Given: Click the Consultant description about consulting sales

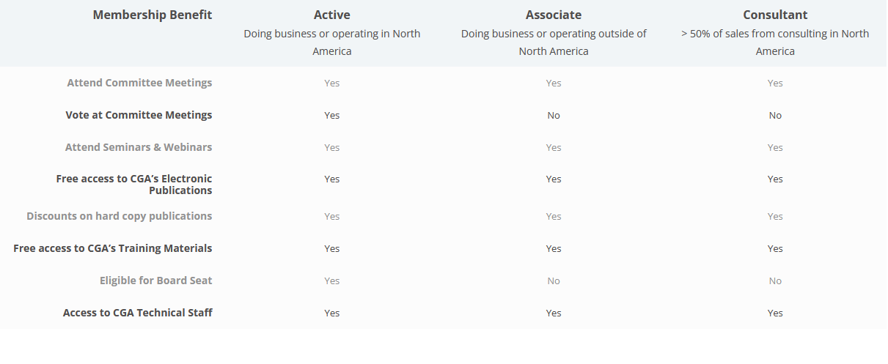Looking at the screenshot, I should (x=775, y=42).
